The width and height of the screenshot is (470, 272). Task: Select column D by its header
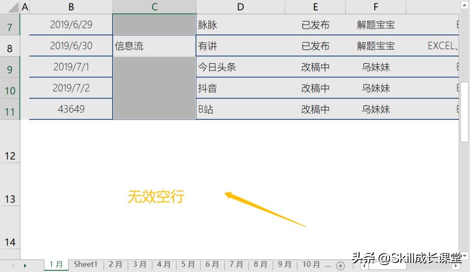point(240,7)
